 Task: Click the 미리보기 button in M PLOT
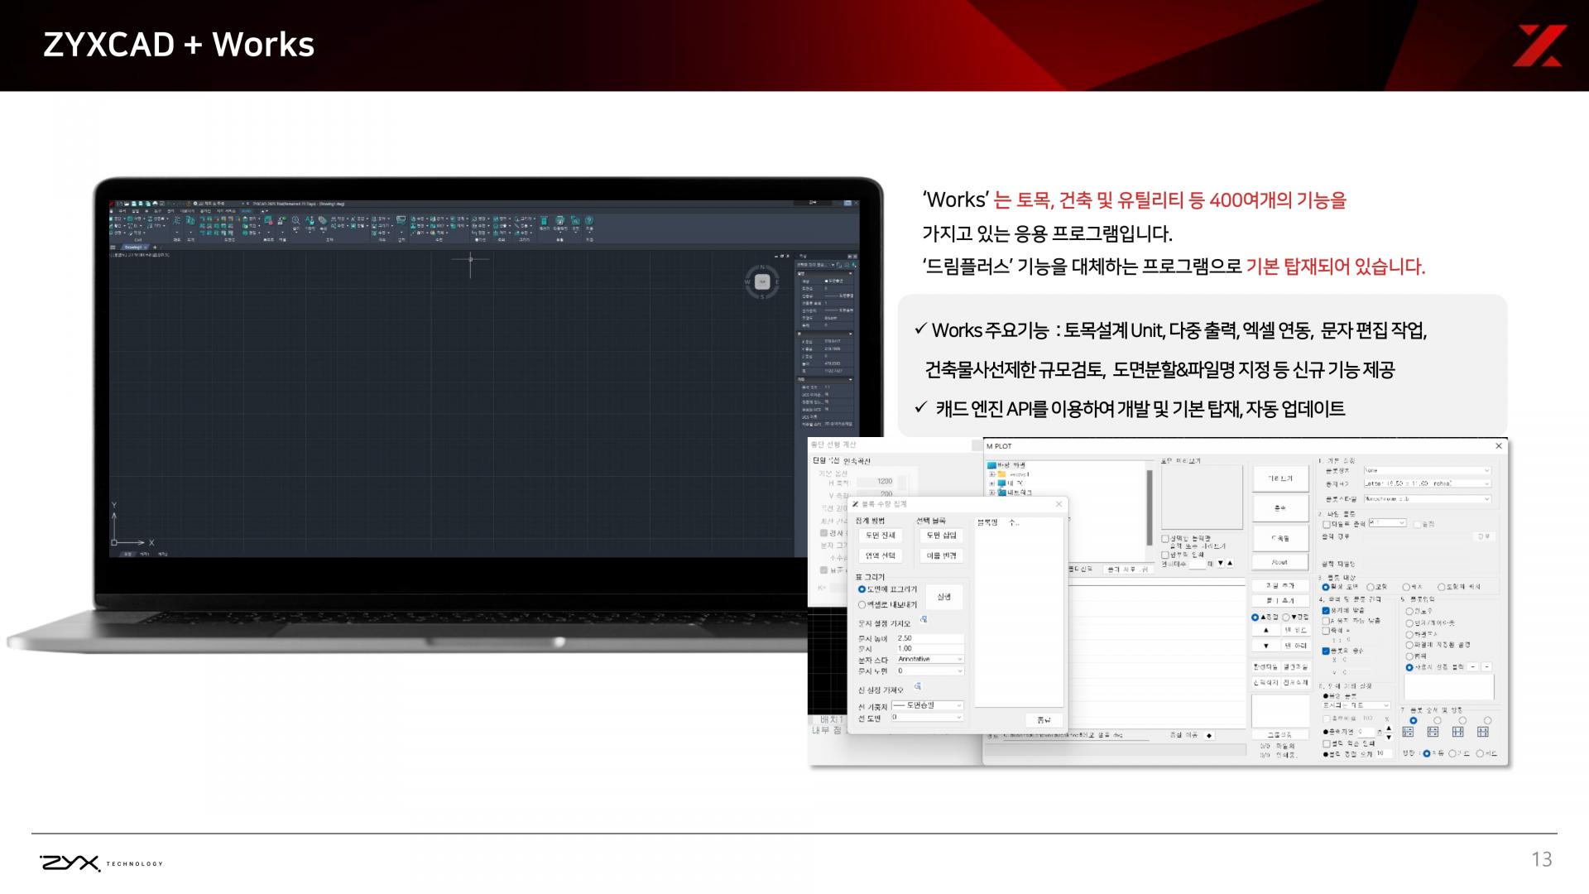pyautogui.click(x=1279, y=478)
